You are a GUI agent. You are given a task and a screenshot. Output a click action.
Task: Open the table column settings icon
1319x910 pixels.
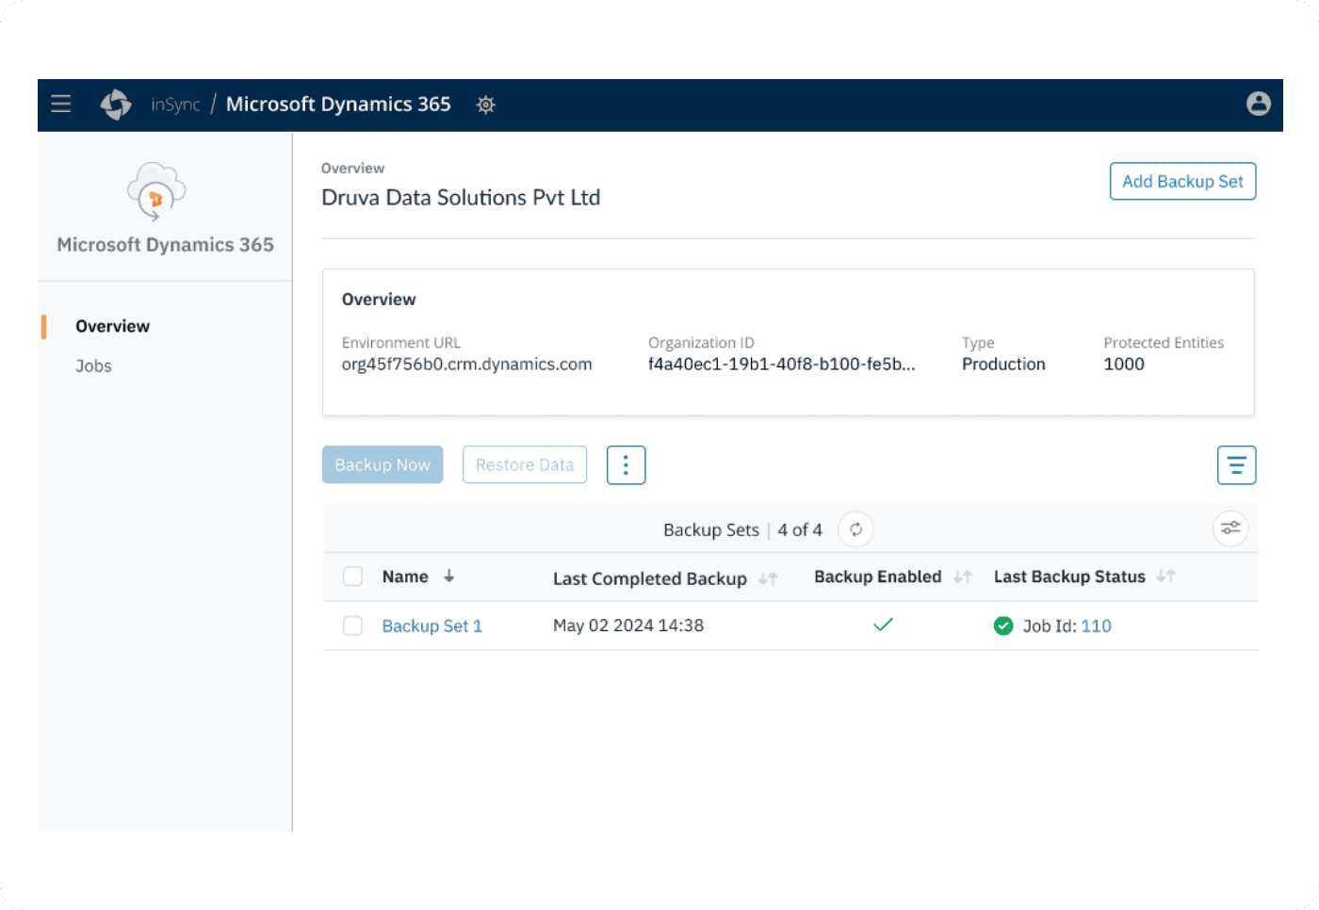1229,528
